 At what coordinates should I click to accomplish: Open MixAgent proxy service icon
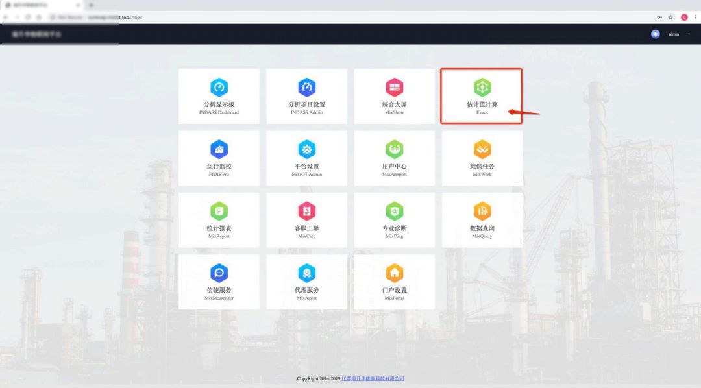[x=306, y=273]
